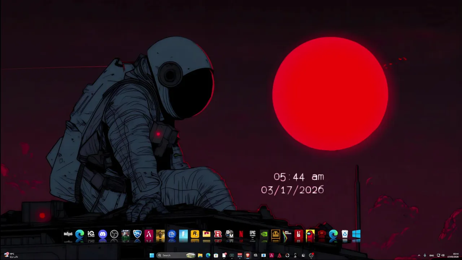The image size is (462, 260).
Task: Launch the BM globe dock icon
Action: pyautogui.click(x=230, y=234)
